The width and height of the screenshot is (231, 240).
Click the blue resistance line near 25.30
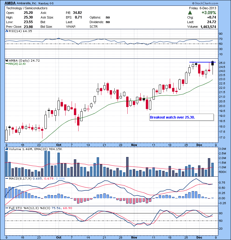coord(202,62)
